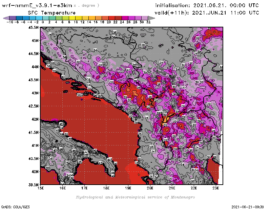
Task: Click the 12 label on the color legend
Action: (x=82, y=22)
